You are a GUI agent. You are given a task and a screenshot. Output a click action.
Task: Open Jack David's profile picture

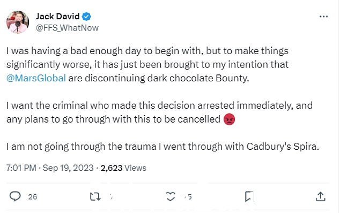(18, 22)
